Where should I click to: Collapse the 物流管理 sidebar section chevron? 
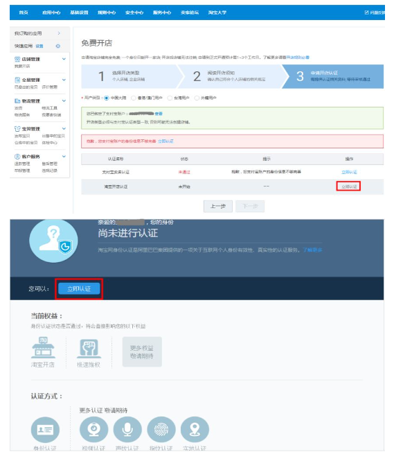64,101
